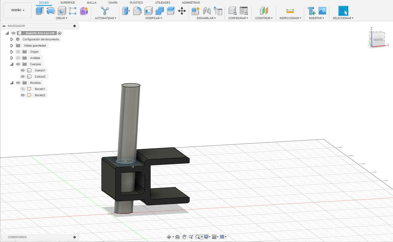Image resolution: width=393 pixels, height=242 pixels.
Task: Hide Boceto2 with its eye icon
Action: (23, 95)
